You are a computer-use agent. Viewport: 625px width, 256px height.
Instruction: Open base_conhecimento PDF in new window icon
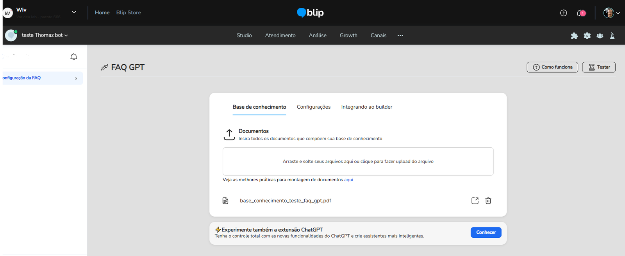click(475, 201)
